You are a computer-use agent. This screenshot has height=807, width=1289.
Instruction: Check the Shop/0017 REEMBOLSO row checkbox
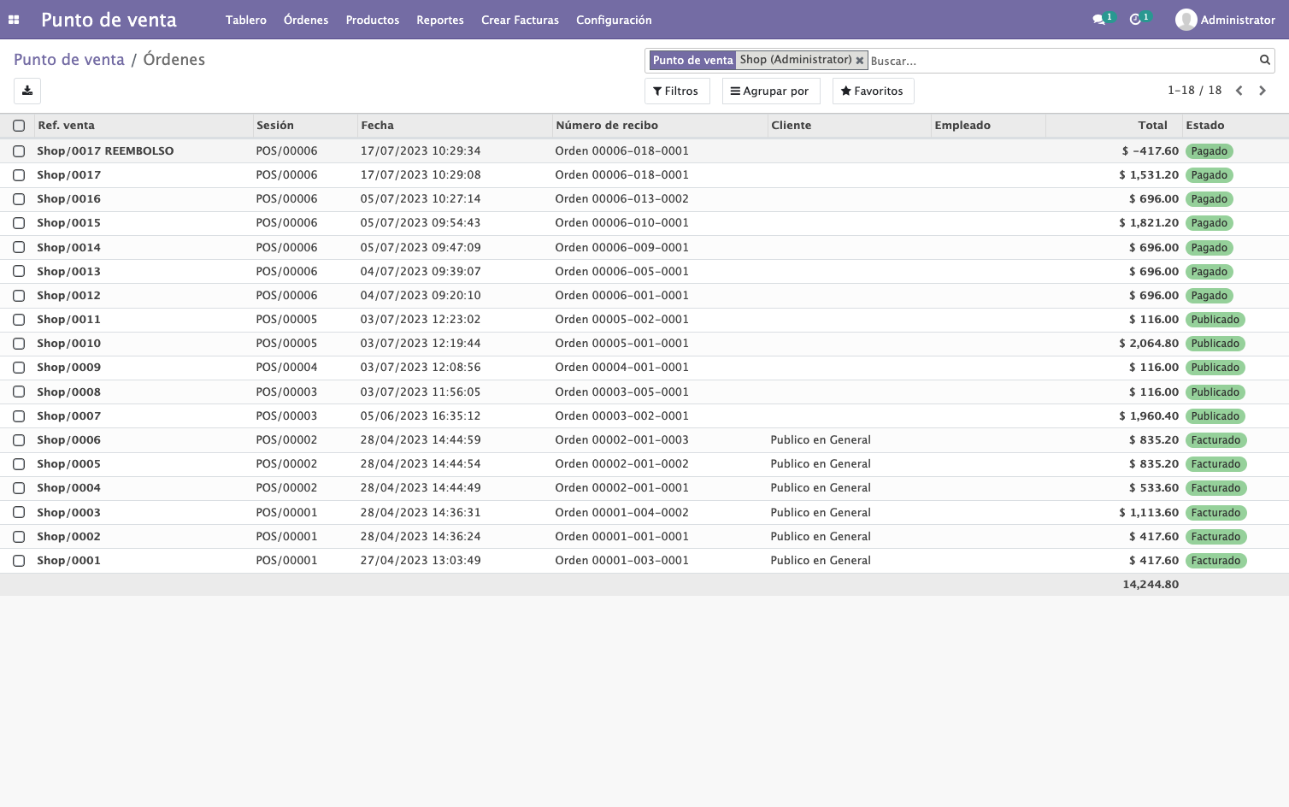[19, 151]
